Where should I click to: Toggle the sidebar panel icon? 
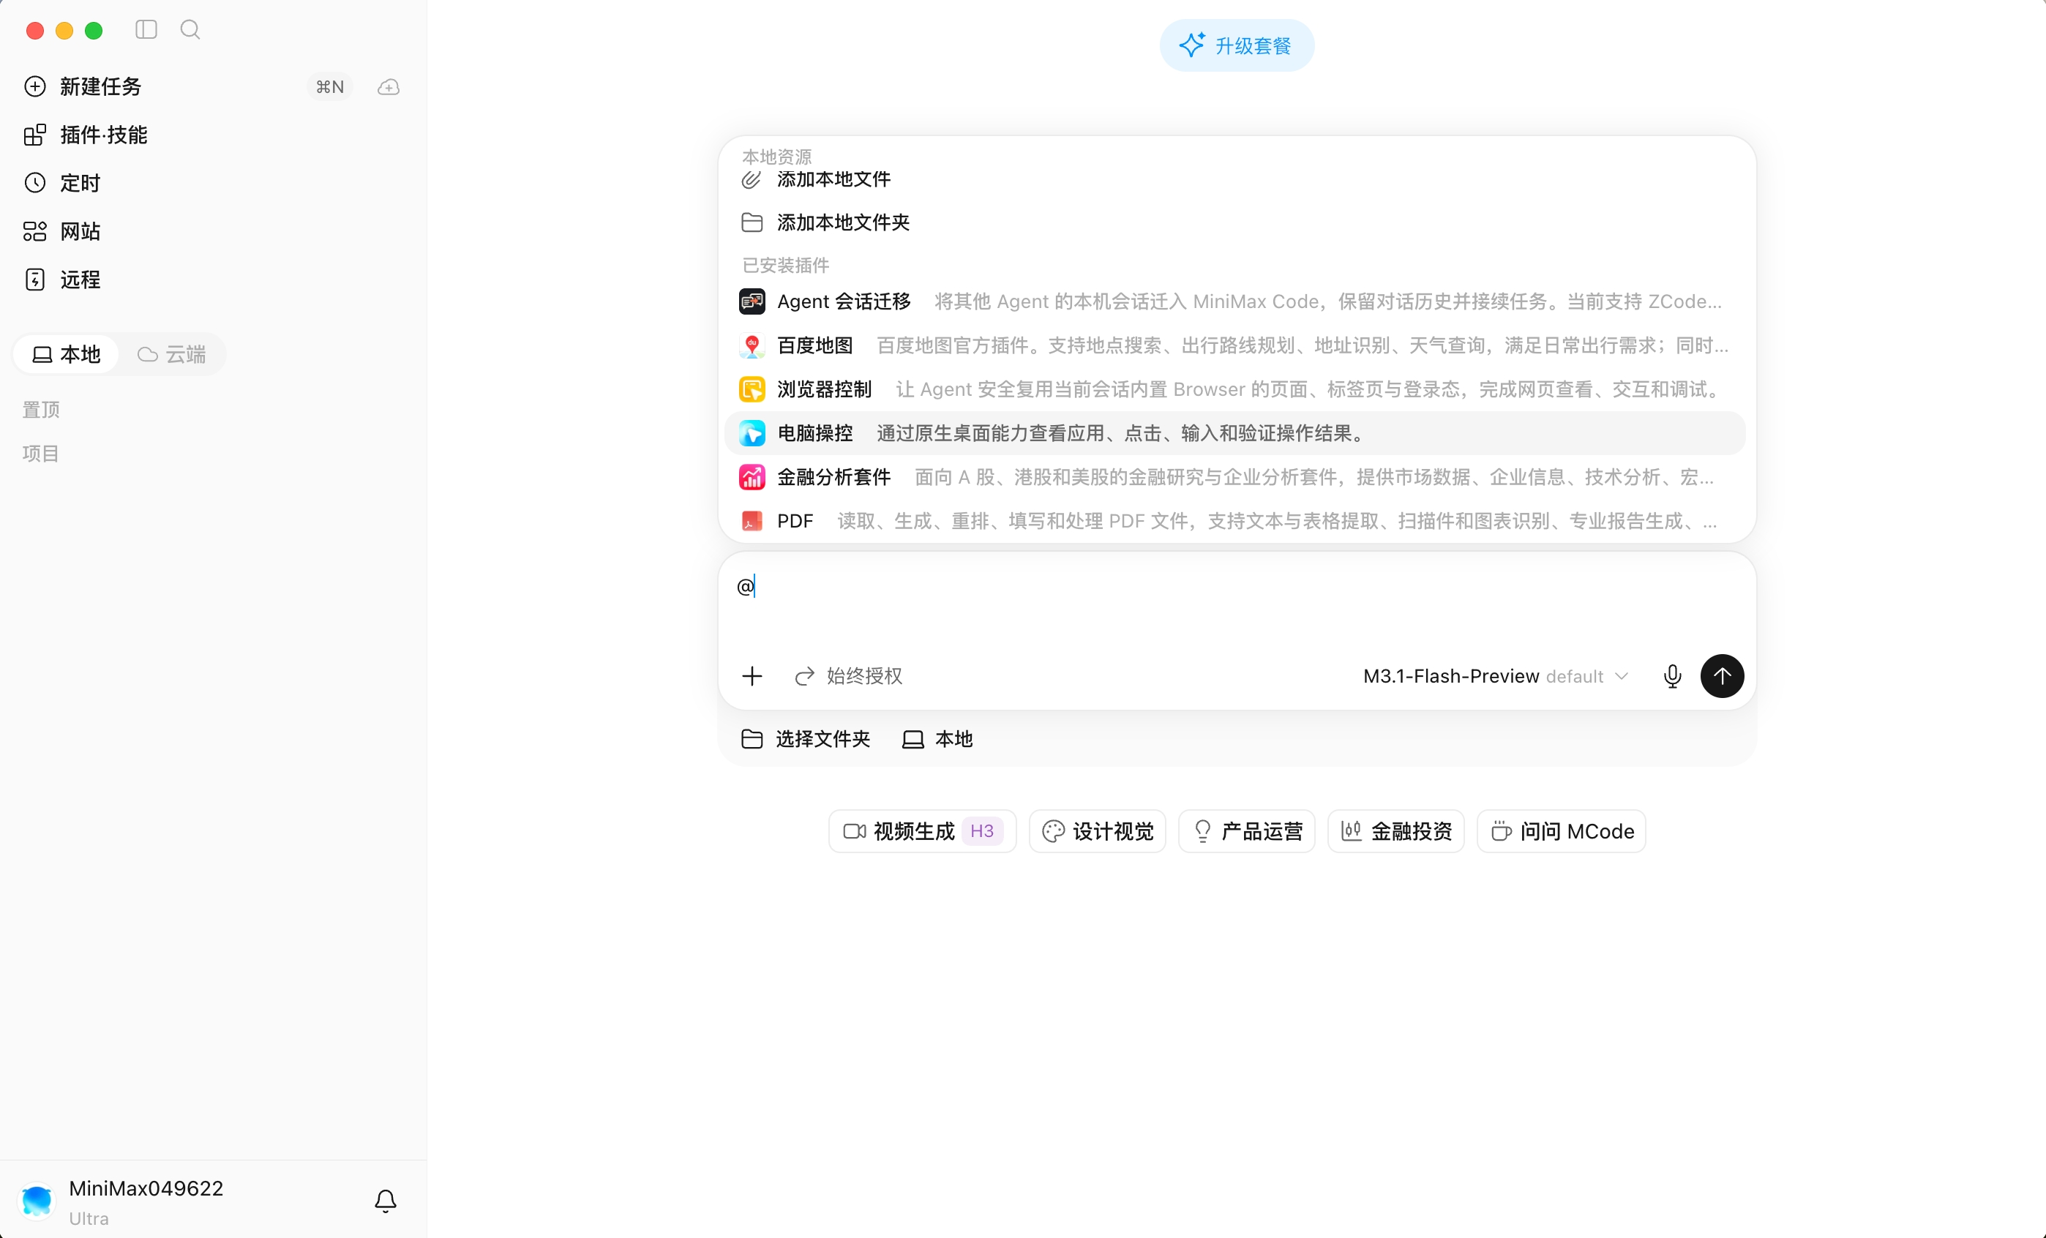pyautogui.click(x=146, y=30)
